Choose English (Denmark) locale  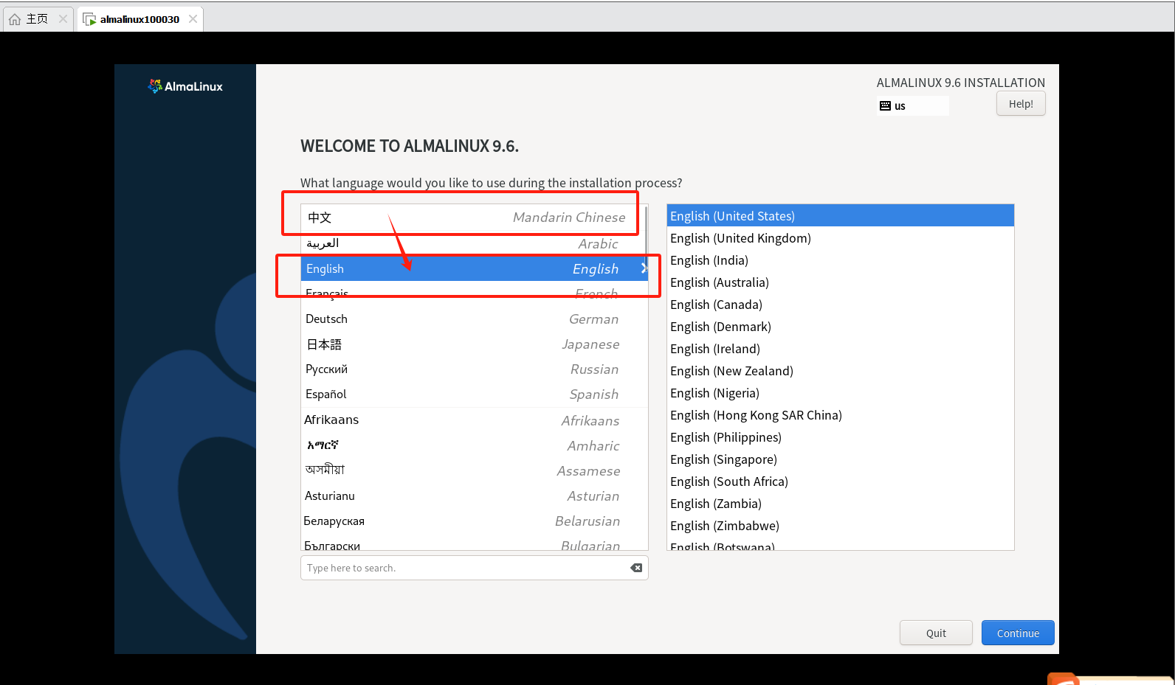click(840, 327)
